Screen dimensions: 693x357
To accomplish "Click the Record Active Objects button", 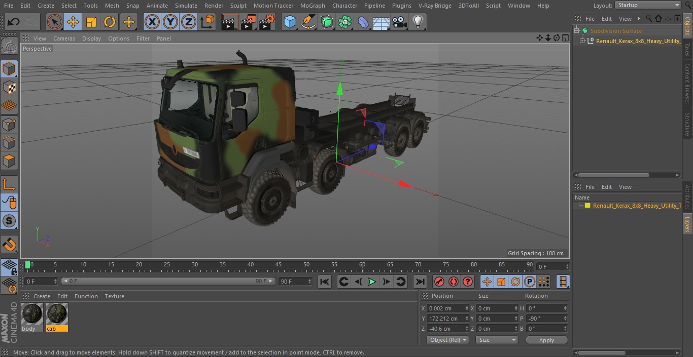I will click(x=439, y=282).
